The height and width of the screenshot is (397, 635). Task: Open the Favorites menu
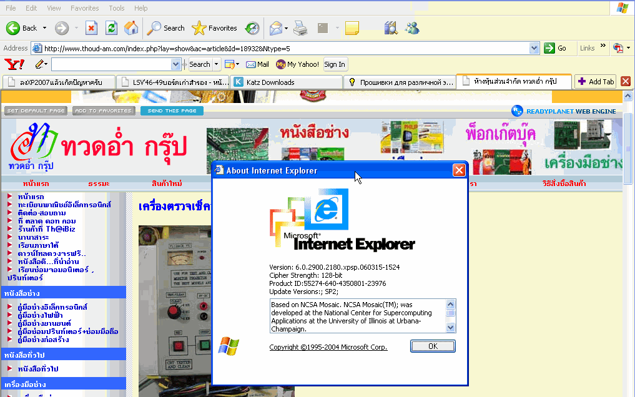point(85,8)
